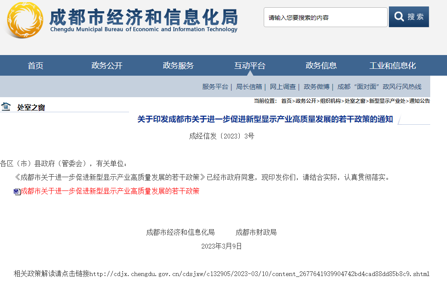The image size is (447, 307).
Task: Open the 政务公开 navigation menu
Action: 107,66
